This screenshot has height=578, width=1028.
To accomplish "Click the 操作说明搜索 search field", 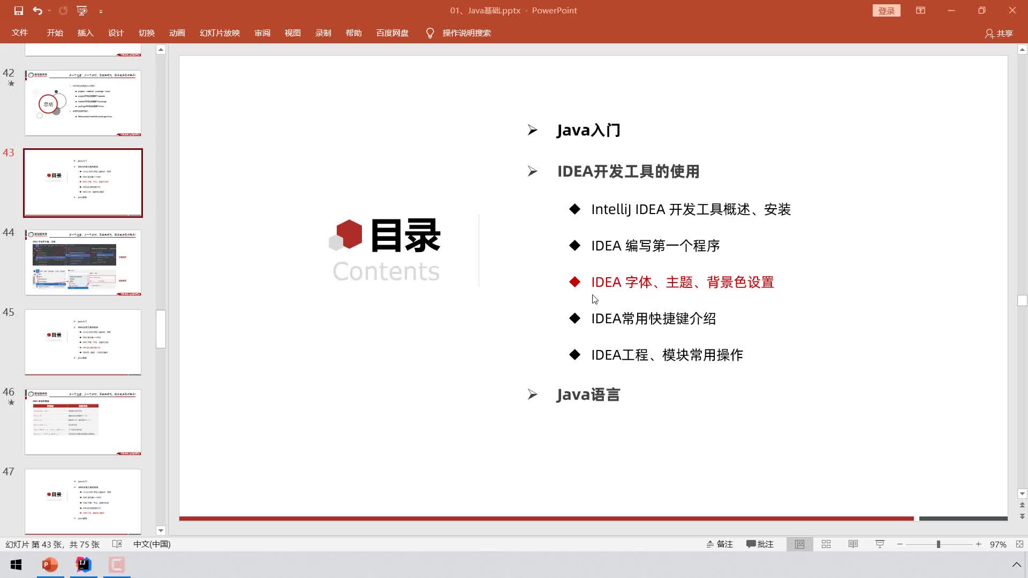I will (x=466, y=33).
